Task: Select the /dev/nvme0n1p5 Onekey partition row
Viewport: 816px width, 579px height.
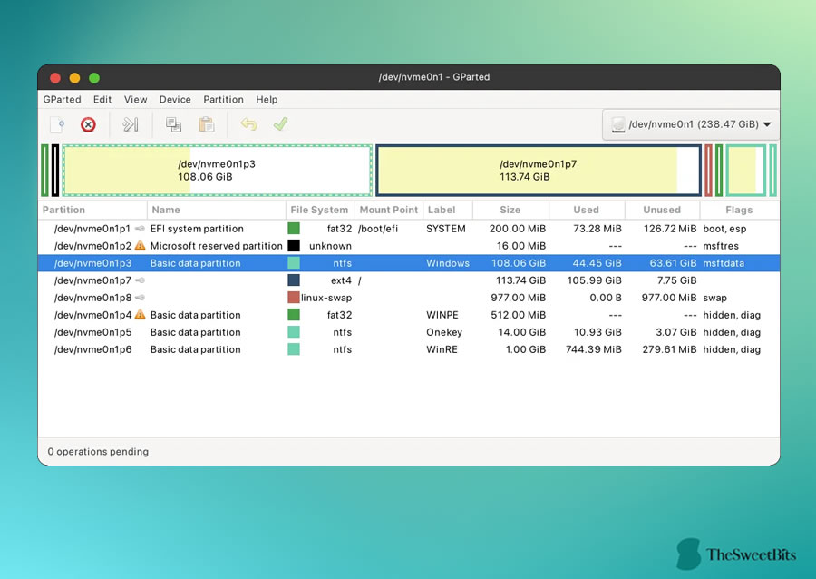Action: coord(409,332)
